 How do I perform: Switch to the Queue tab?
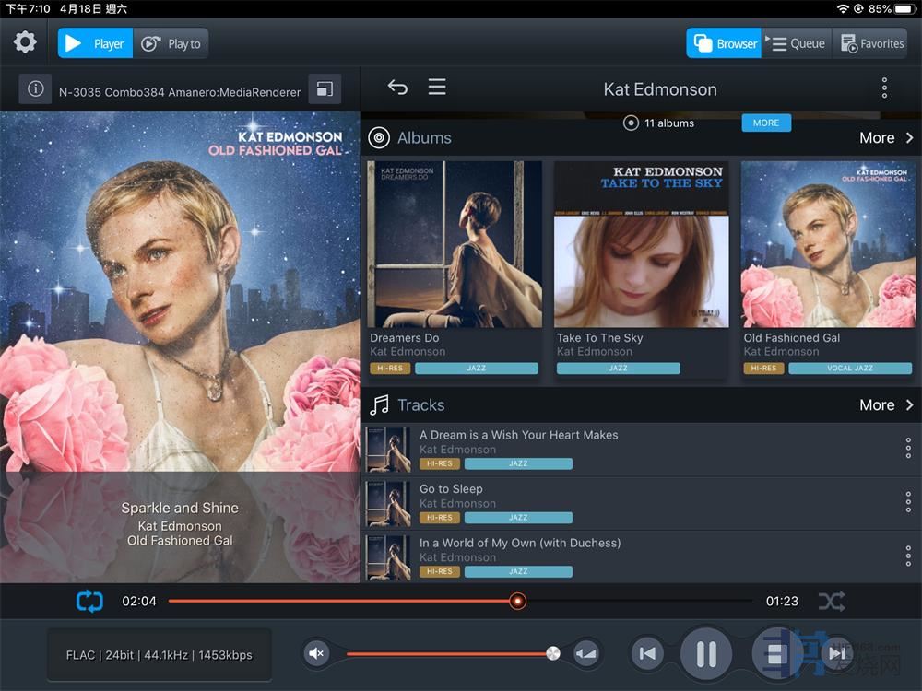click(x=797, y=43)
